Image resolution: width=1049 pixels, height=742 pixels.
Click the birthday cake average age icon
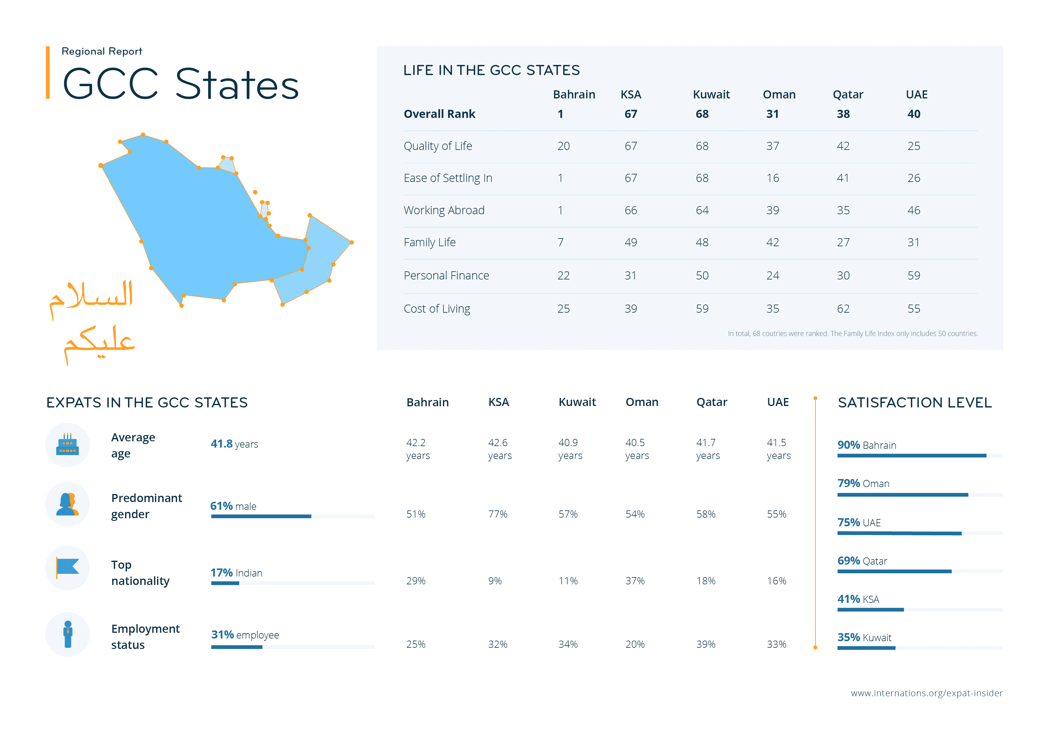(x=67, y=444)
